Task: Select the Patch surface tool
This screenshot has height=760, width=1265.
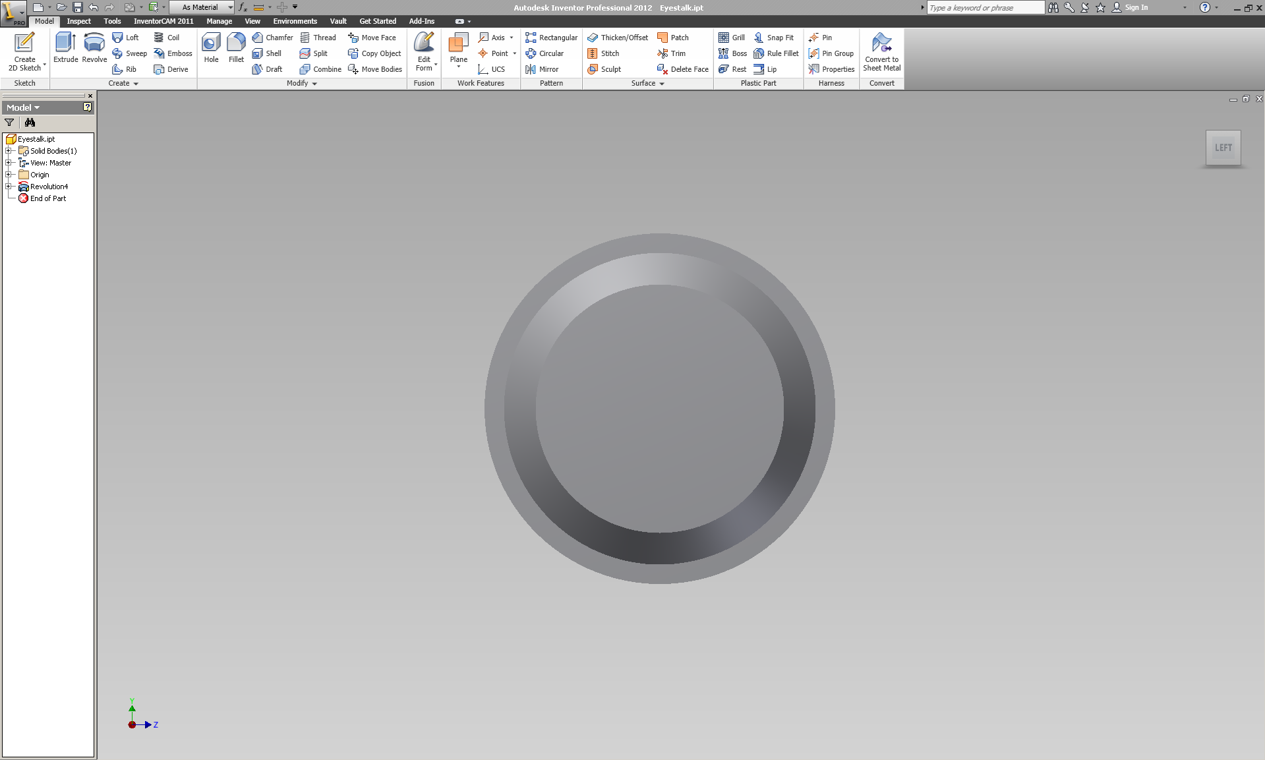Action: (x=673, y=38)
